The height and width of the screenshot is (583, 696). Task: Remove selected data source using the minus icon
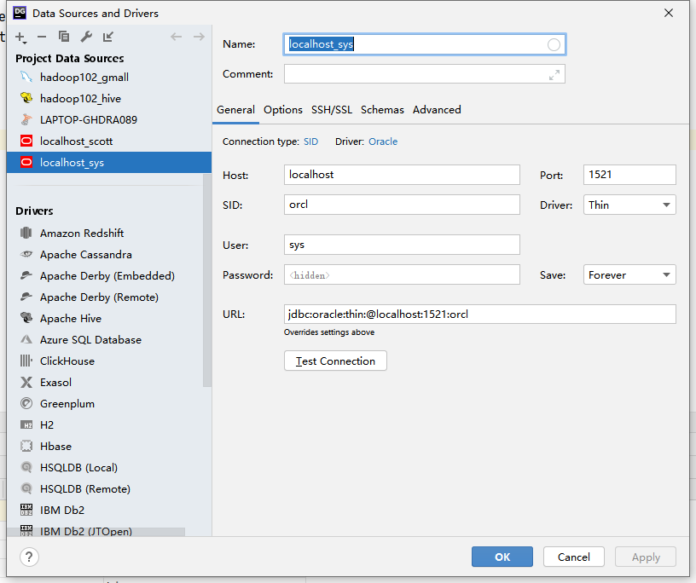coord(41,38)
